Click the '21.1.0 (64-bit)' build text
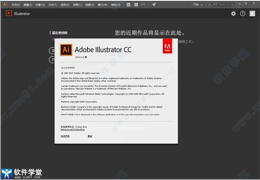 pos(68,68)
